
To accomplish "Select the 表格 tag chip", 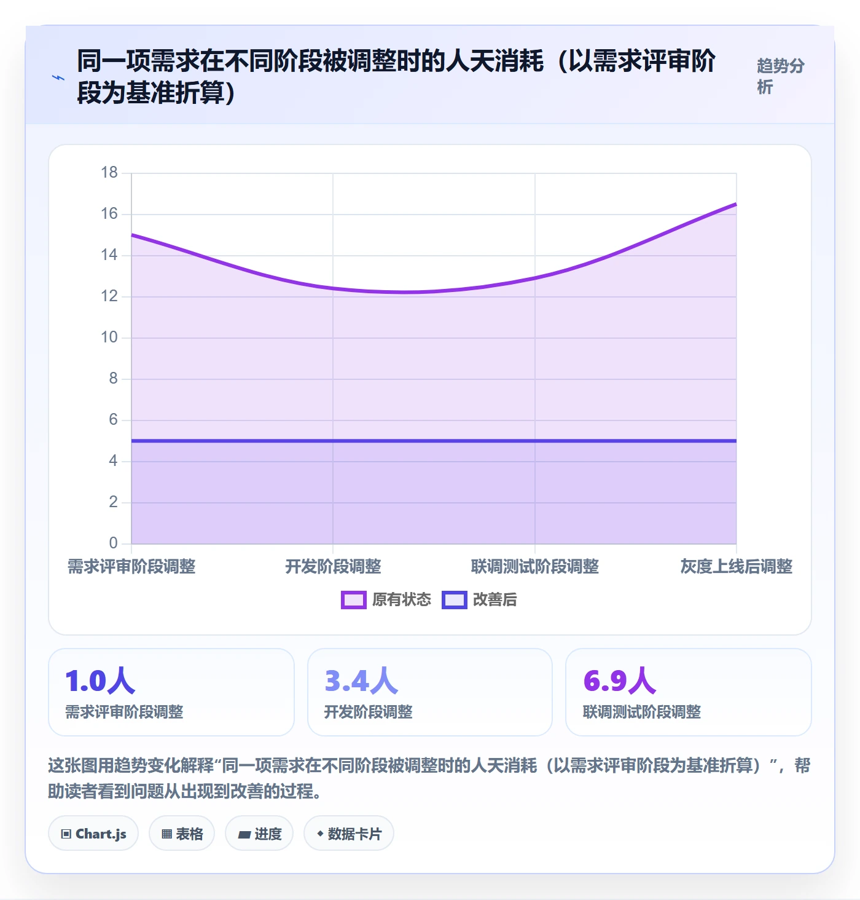I will (x=182, y=834).
